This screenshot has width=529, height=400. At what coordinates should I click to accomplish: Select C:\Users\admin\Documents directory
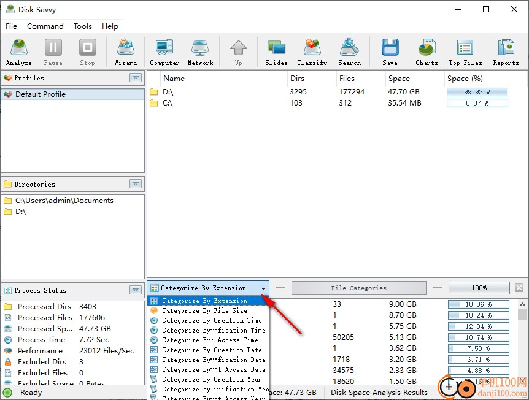pyautogui.click(x=64, y=201)
